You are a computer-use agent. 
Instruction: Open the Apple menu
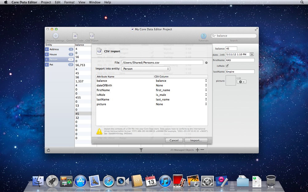coord(6,2)
